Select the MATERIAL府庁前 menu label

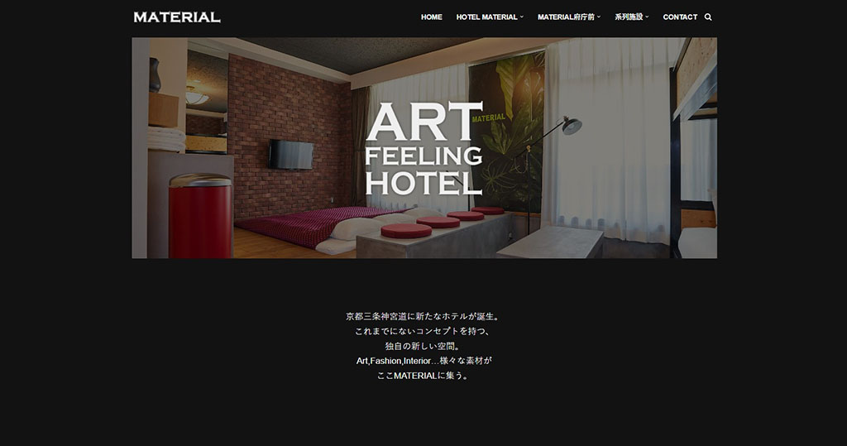pos(566,17)
